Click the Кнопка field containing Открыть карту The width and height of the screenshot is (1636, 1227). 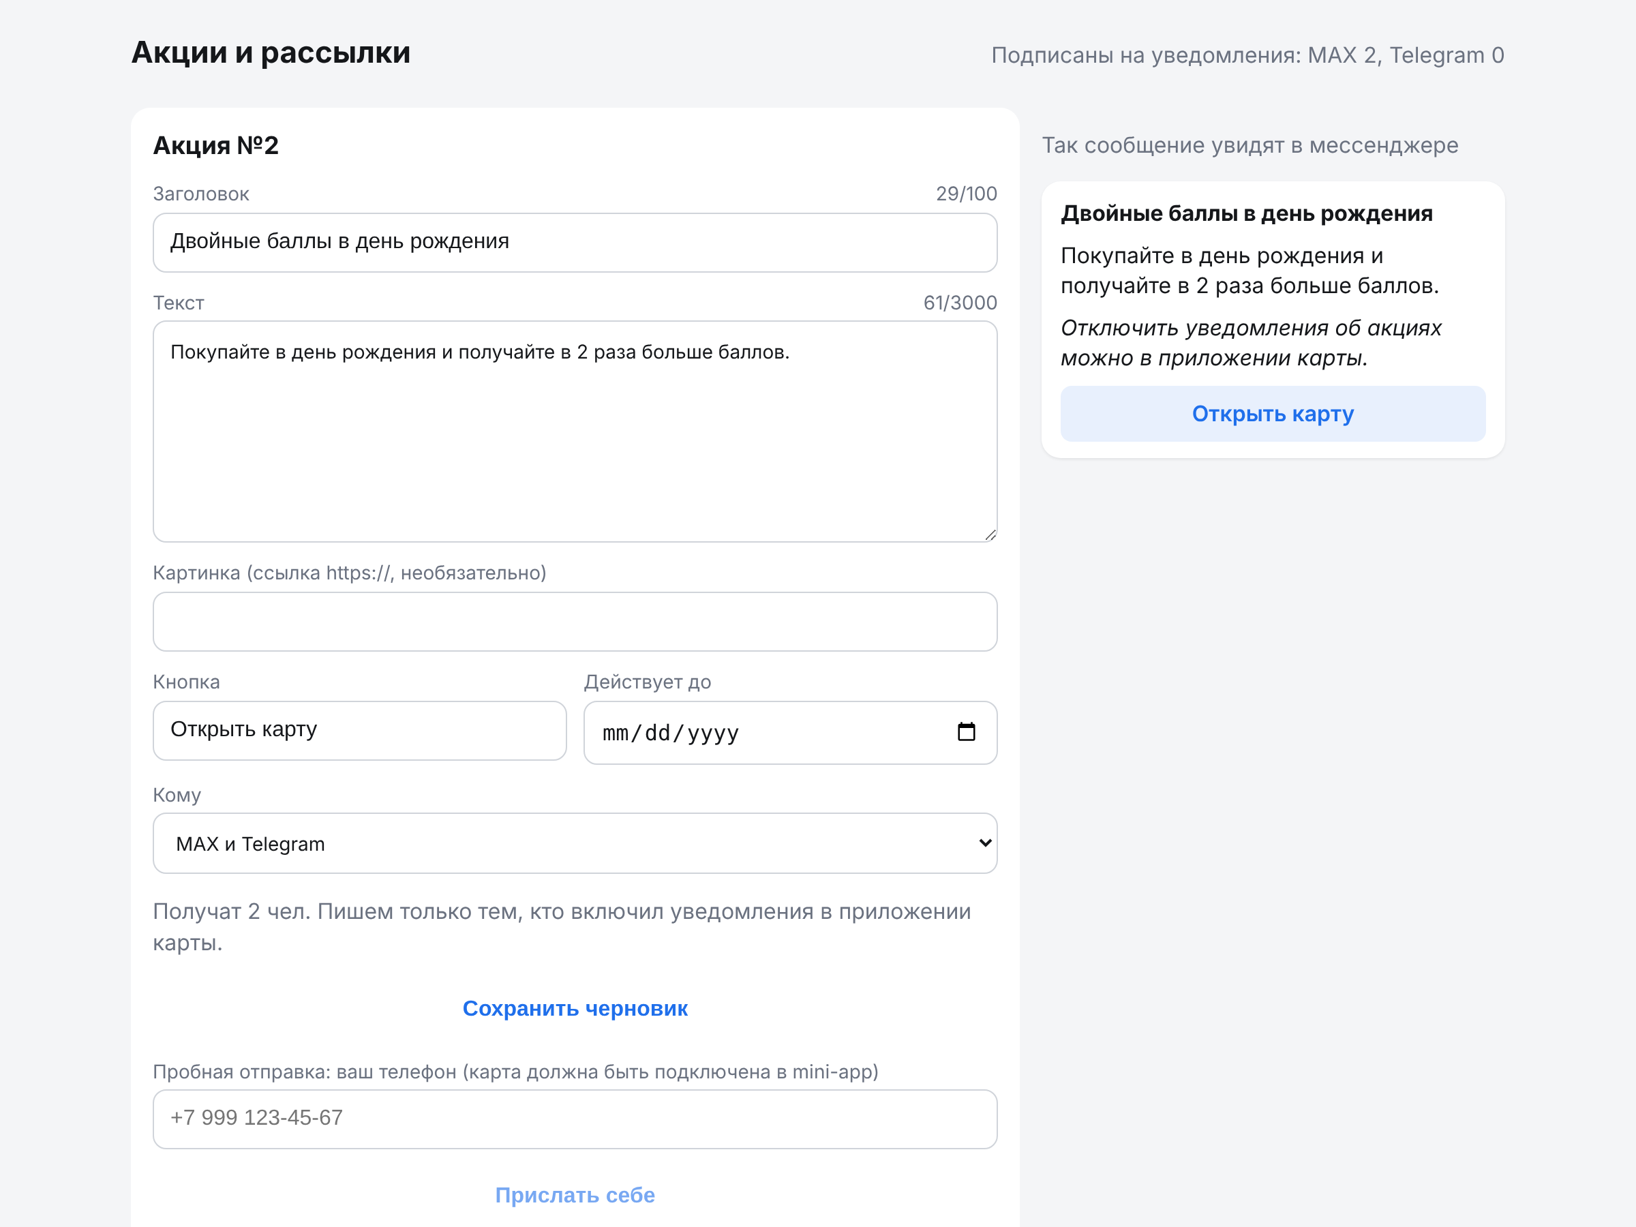point(359,731)
